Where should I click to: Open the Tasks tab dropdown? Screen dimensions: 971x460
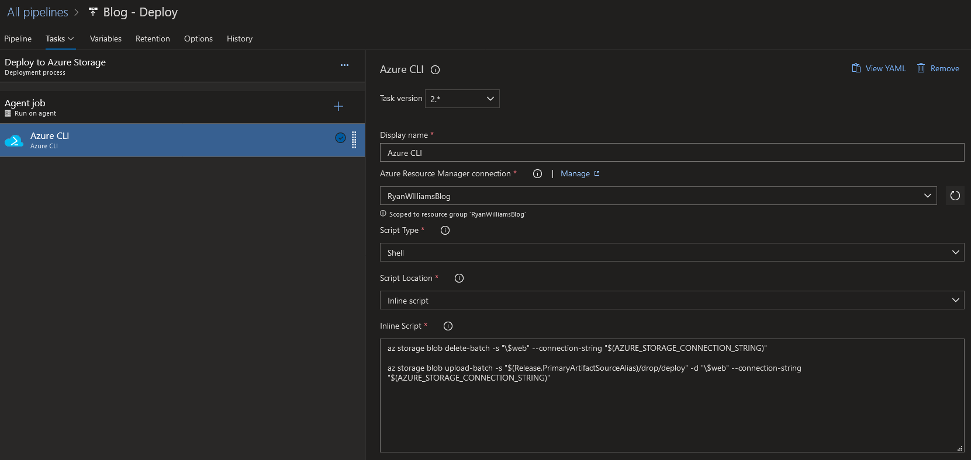tap(60, 39)
